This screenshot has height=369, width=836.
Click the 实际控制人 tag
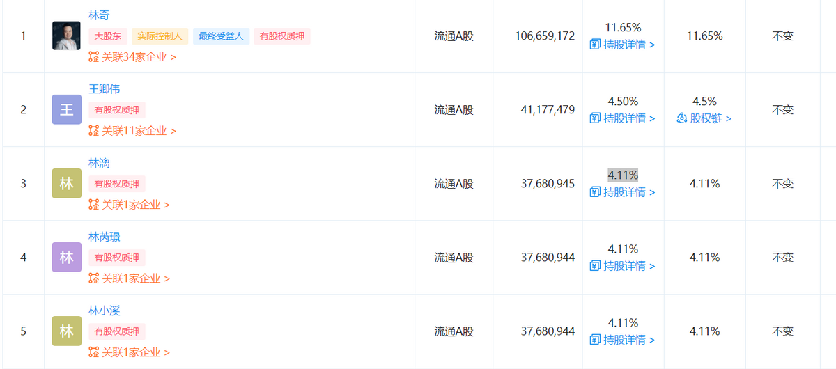pyautogui.click(x=160, y=36)
